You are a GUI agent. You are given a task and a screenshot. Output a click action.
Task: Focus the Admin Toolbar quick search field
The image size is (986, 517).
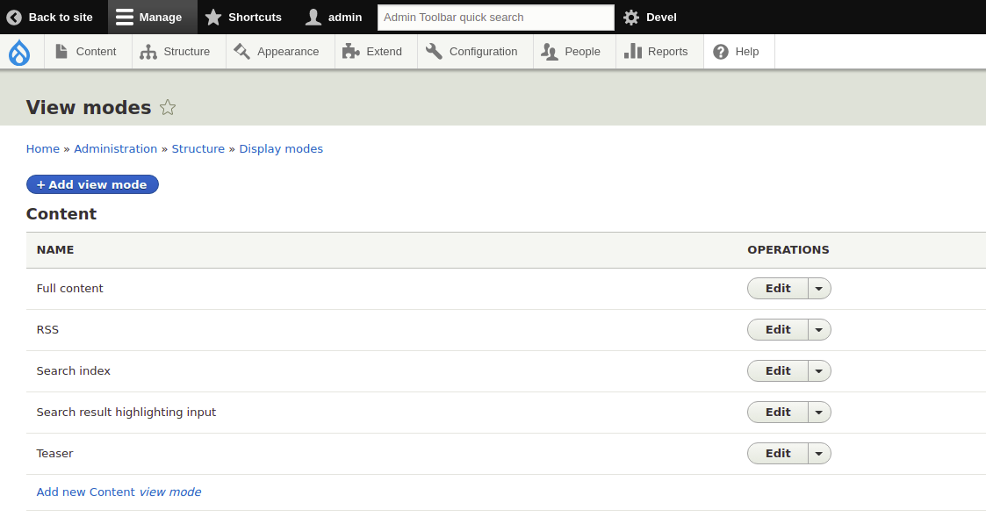coord(495,18)
